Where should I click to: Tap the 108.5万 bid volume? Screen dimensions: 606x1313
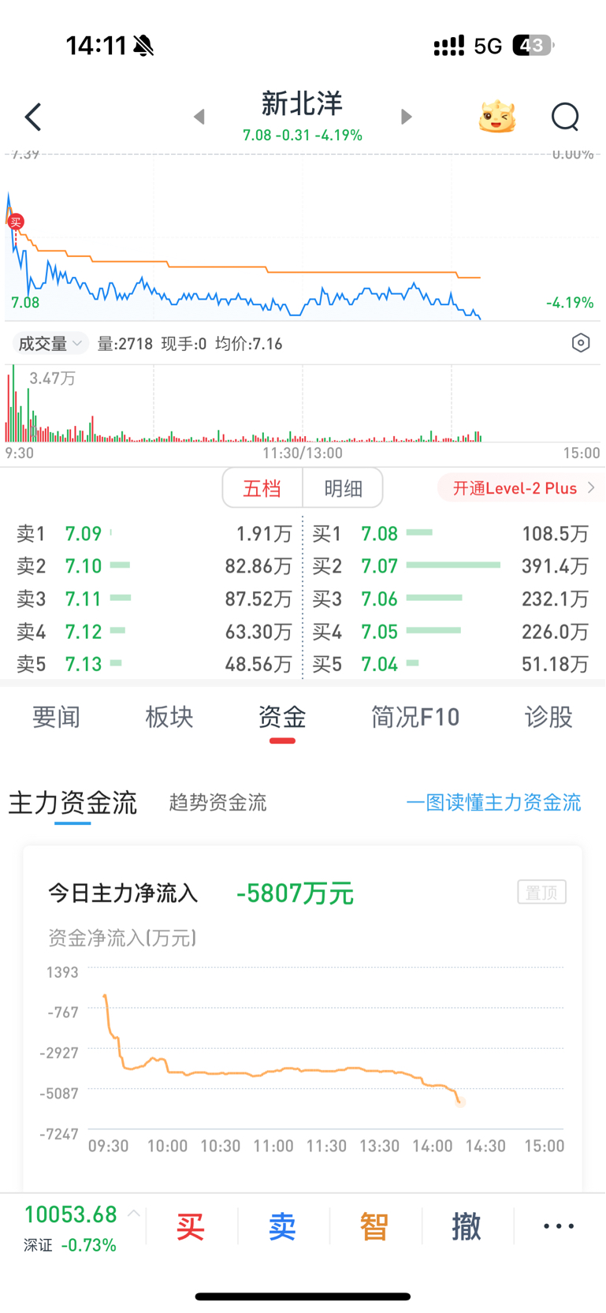click(555, 534)
